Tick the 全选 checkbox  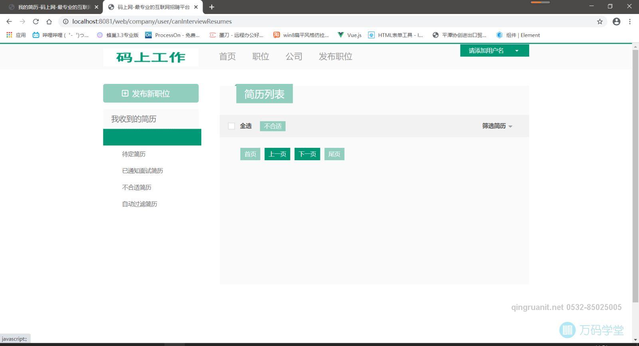point(231,126)
